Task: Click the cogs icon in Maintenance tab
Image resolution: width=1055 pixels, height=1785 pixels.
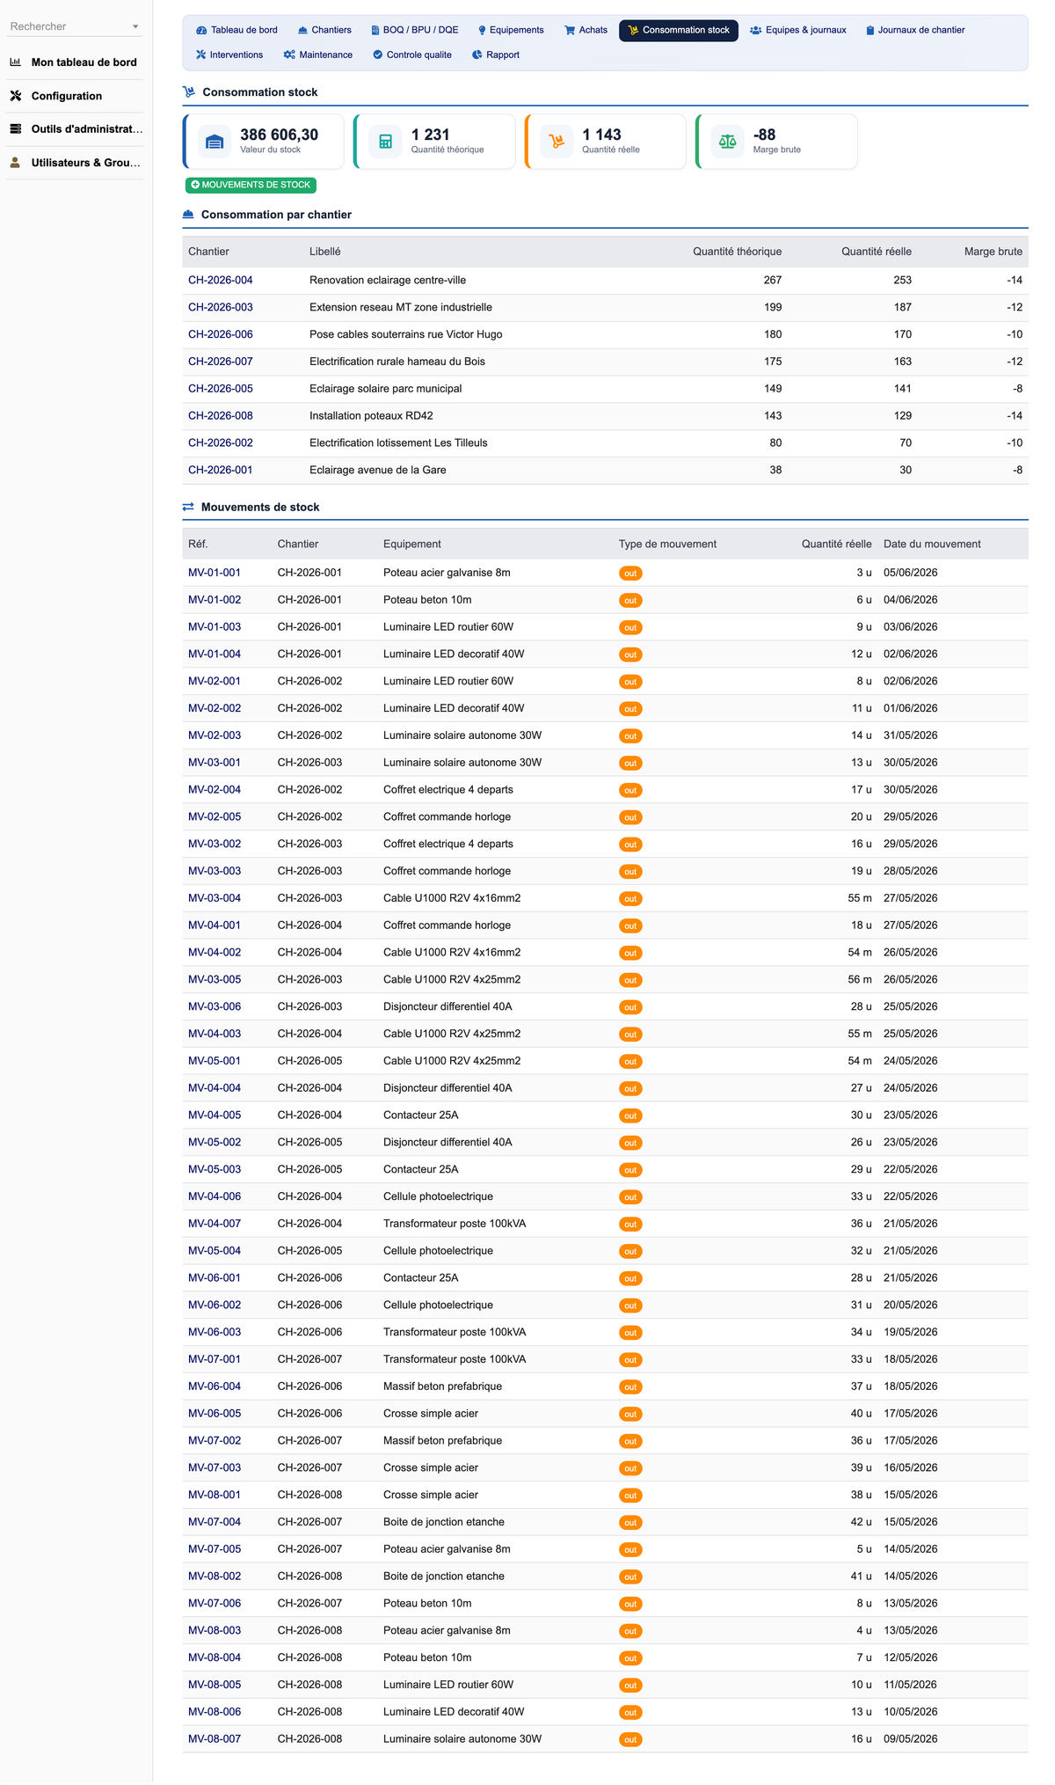Action: pos(289,55)
